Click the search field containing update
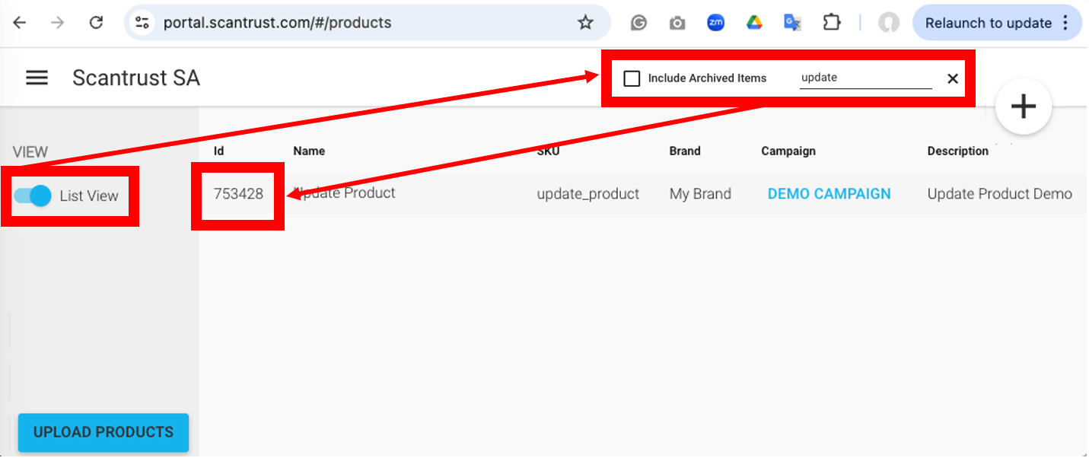 pos(865,78)
